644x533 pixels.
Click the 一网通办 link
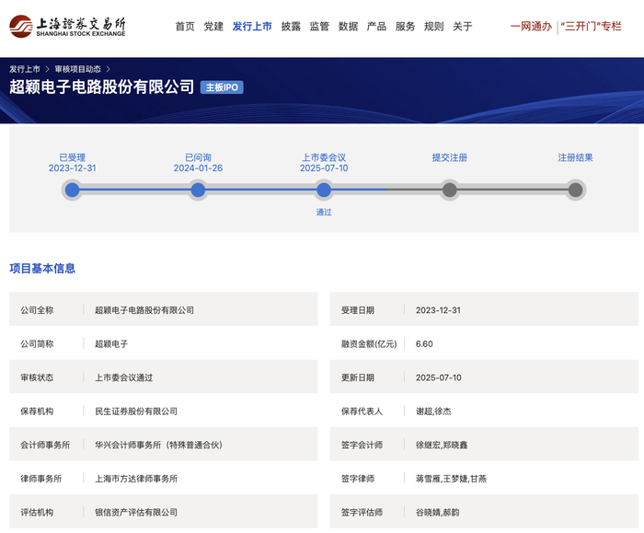point(531,27)
